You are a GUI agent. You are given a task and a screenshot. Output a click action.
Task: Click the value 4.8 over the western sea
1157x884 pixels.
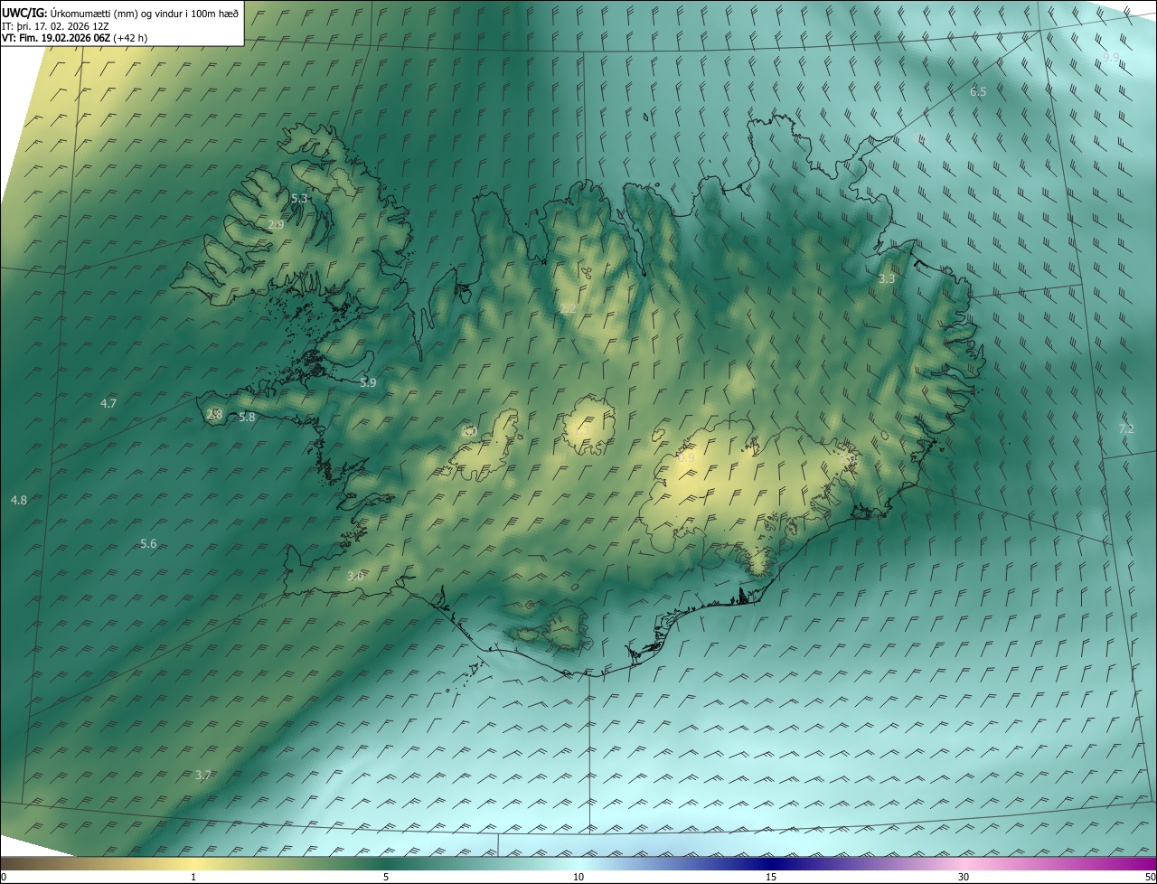pyautogui.click(x=19, y=501)
